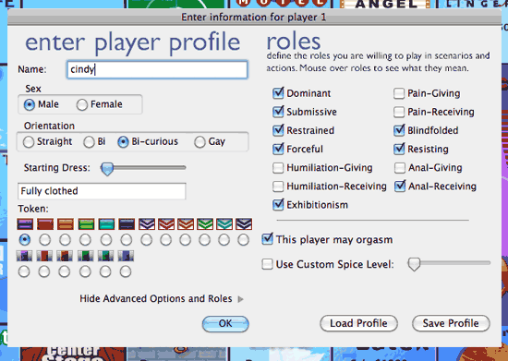Collapse Hide Advanced Options and Roles triangle
The height and width of the screenshot is (361, 508).
(240, 299)
